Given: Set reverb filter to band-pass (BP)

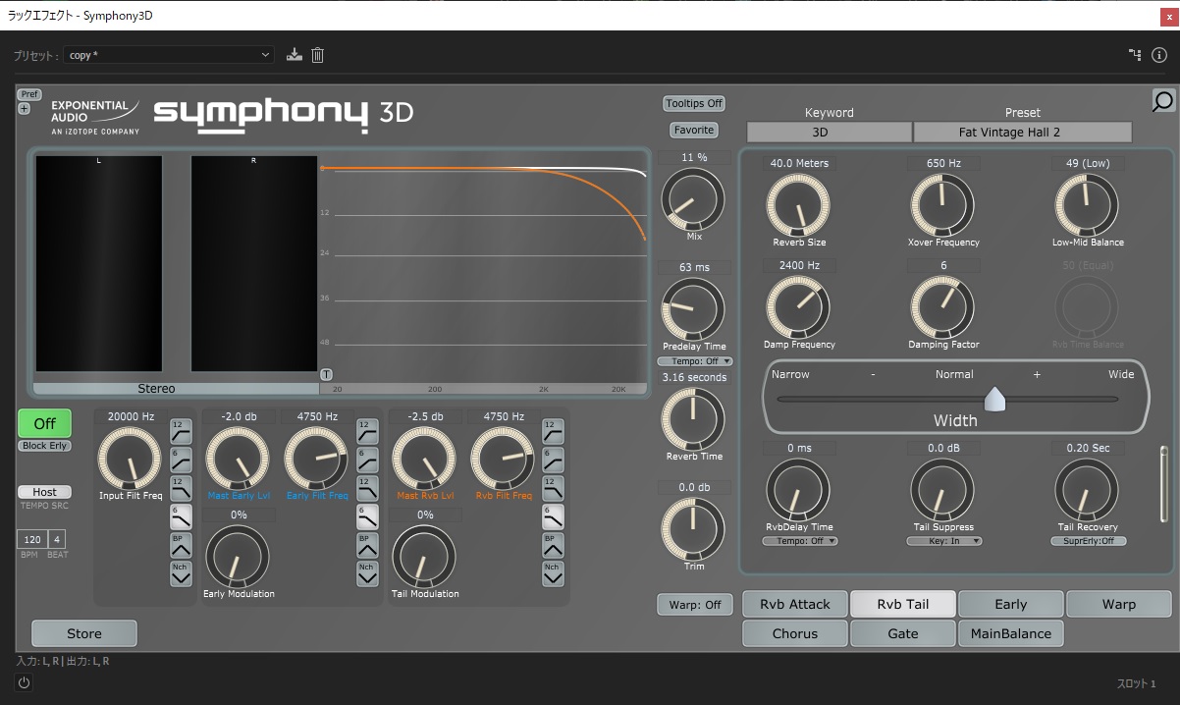Looking at the screenshot, I should [554, 544].
